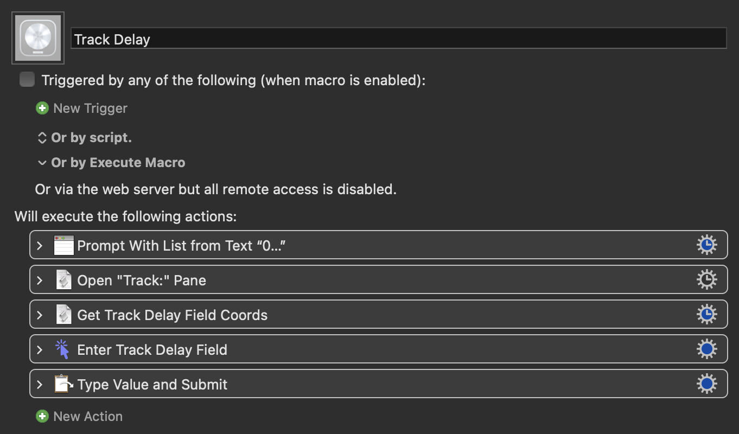Click the script icon of Open "Track:" Pane

pyautogui.click(x=63, y=280)
